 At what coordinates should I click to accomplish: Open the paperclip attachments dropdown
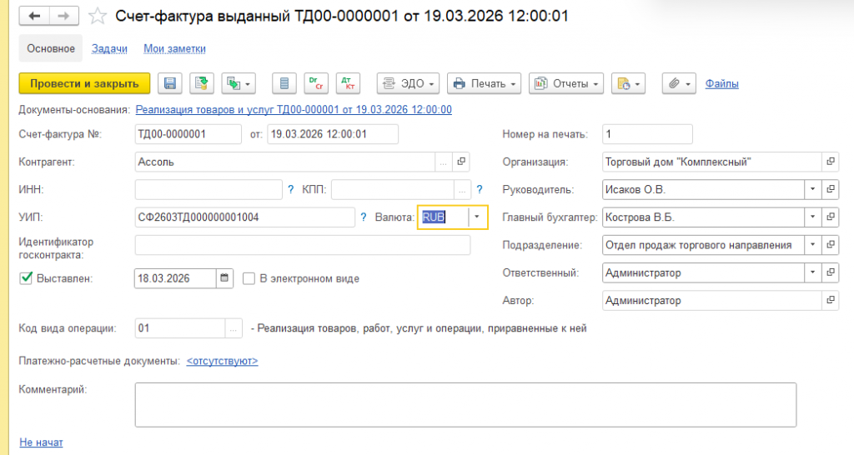click(x=679, y=83)
